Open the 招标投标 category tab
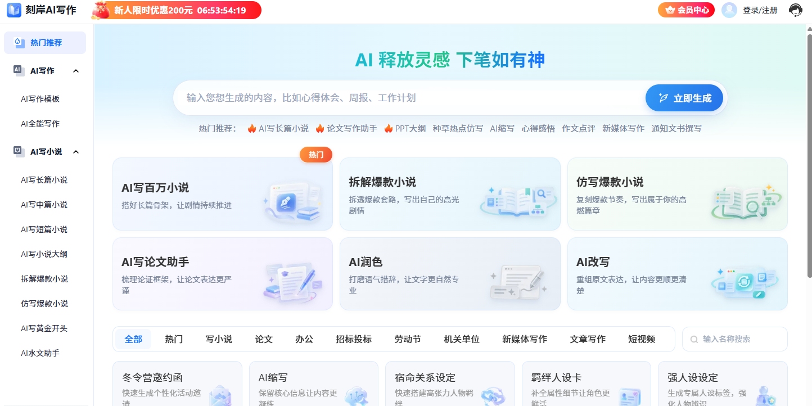The width and height of the screenshot is (812, 406). click(x=354, y=339)
